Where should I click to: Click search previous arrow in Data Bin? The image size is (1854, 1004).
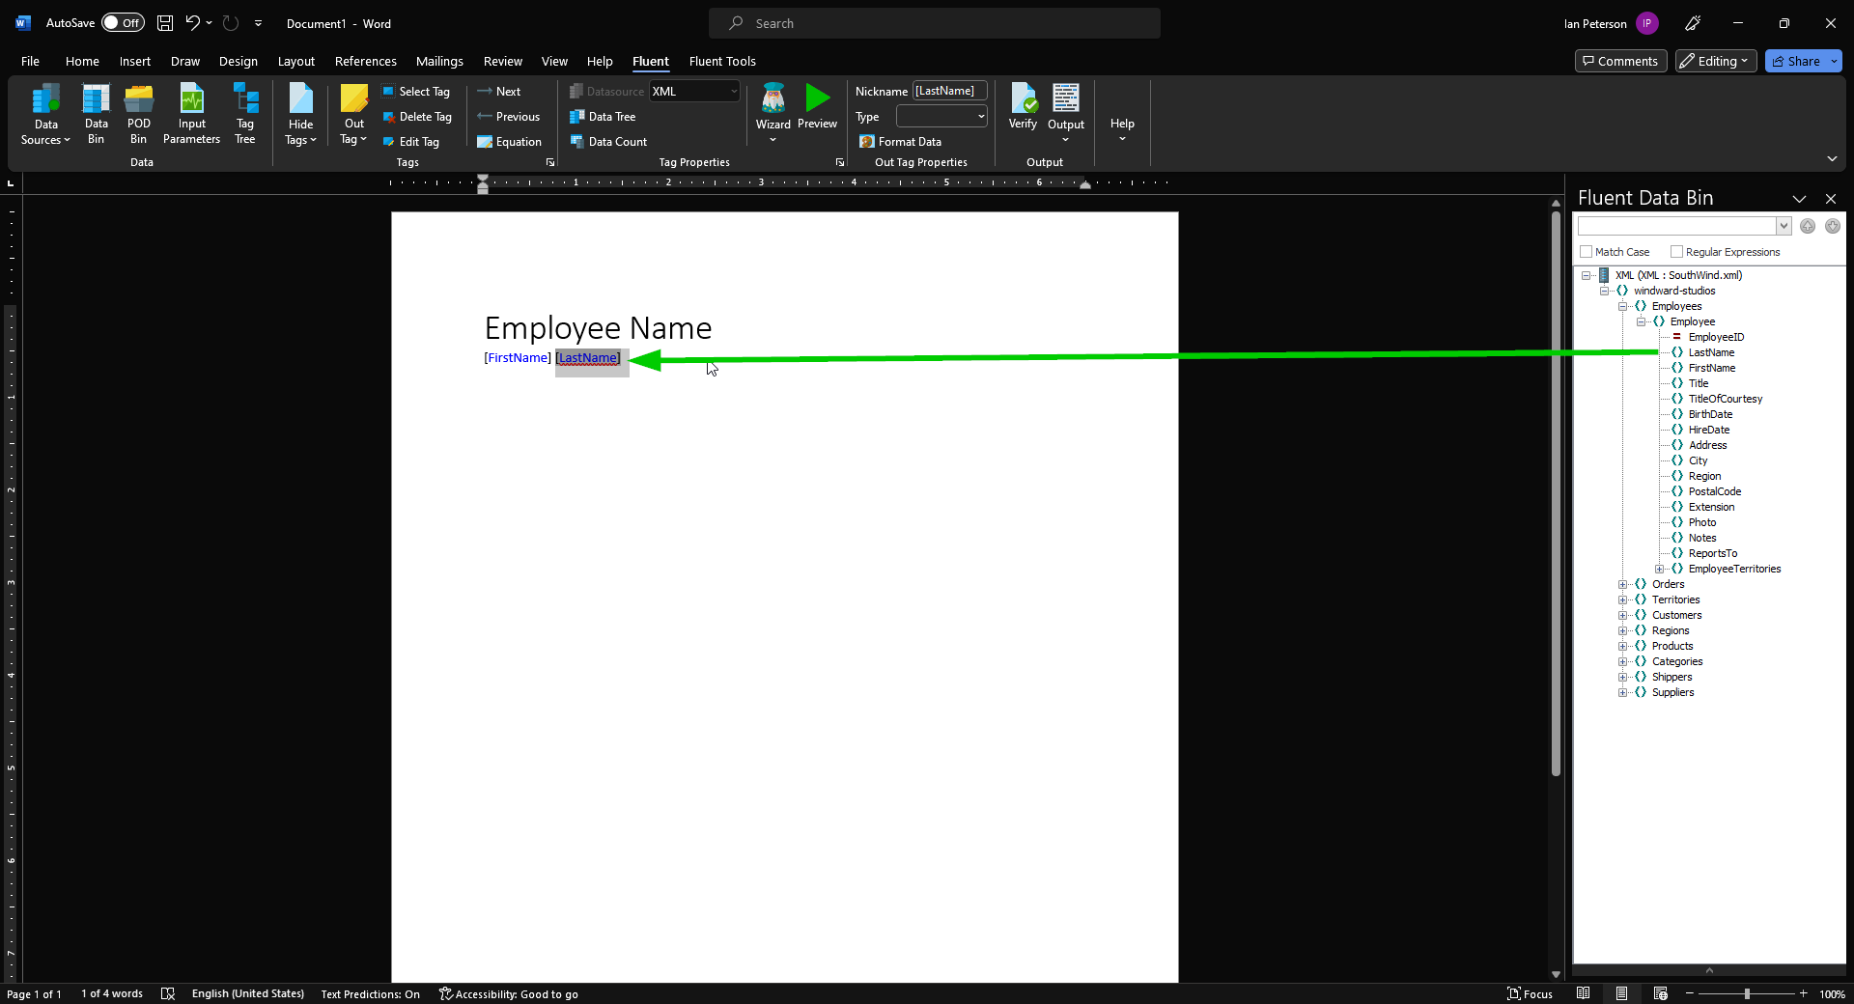tap(1808, 226)
